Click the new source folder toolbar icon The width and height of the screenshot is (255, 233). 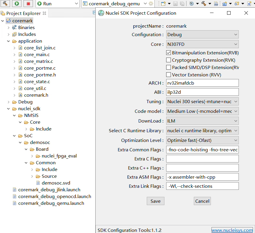tap(237, 4)
